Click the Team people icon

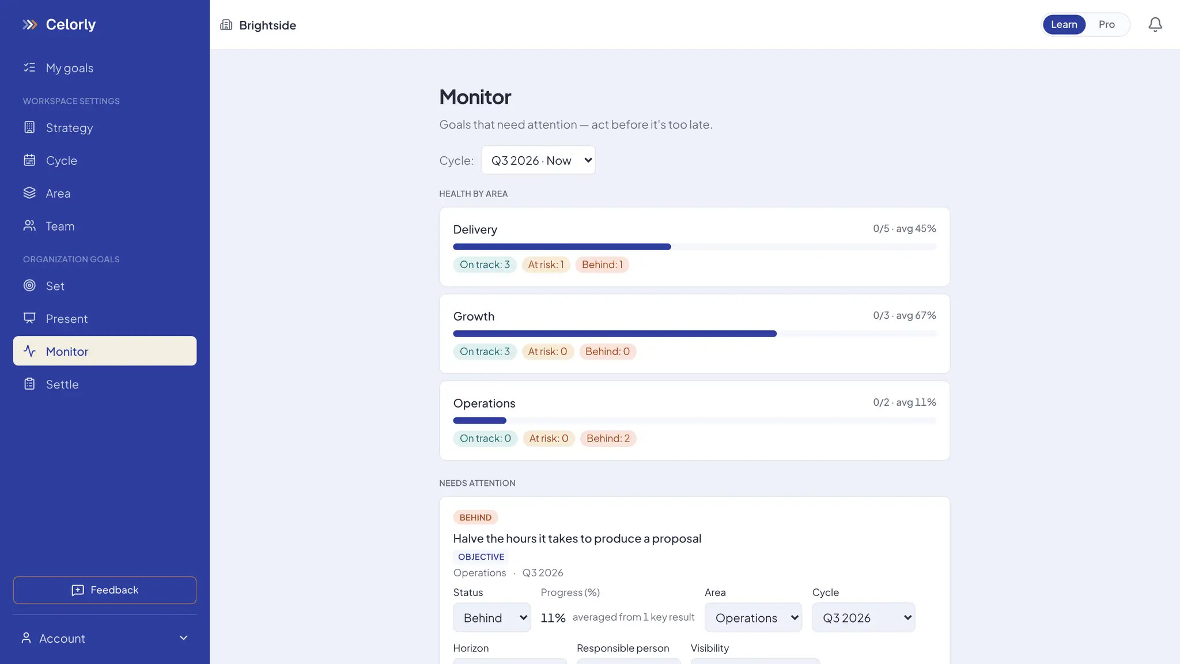click(29, 226)
